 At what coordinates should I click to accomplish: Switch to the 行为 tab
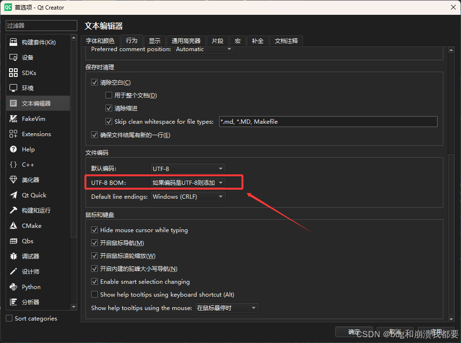click(132, 40)
